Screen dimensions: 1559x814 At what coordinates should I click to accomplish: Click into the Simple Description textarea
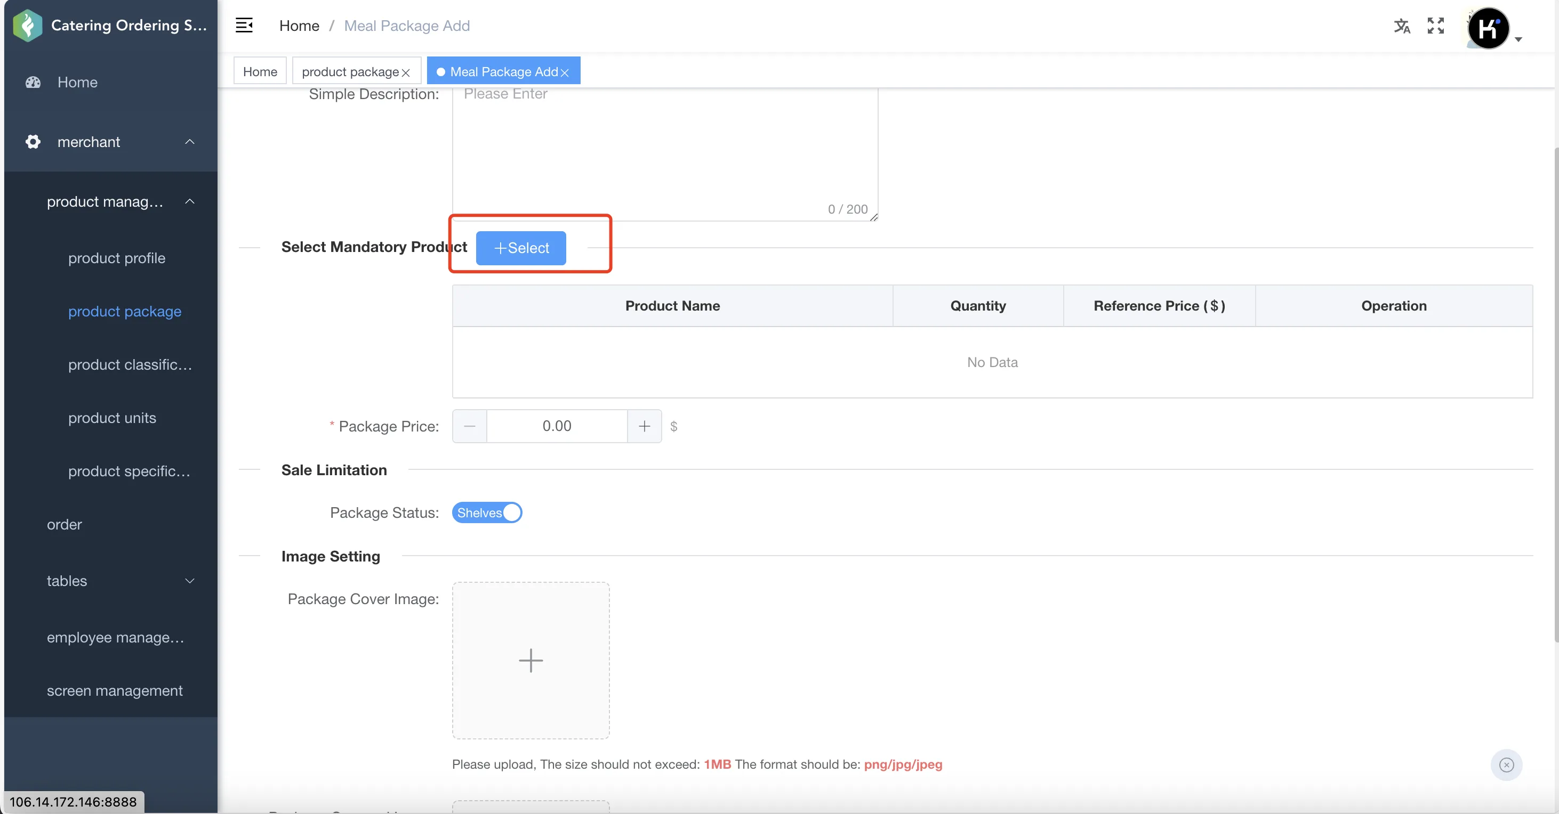[665, 153]
